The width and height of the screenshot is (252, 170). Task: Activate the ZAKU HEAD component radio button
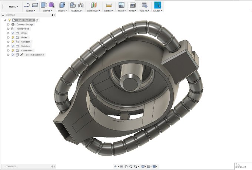pyautogui.click(x=37, y=20)
